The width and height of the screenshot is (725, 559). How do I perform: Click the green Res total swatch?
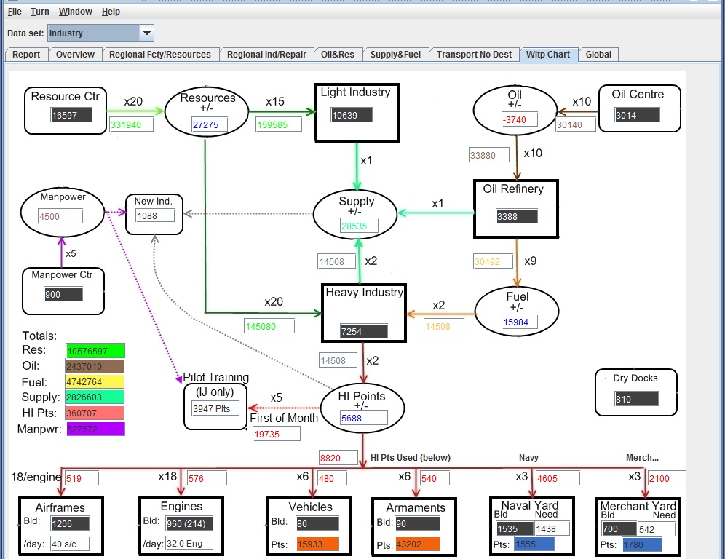pos(95,351)
